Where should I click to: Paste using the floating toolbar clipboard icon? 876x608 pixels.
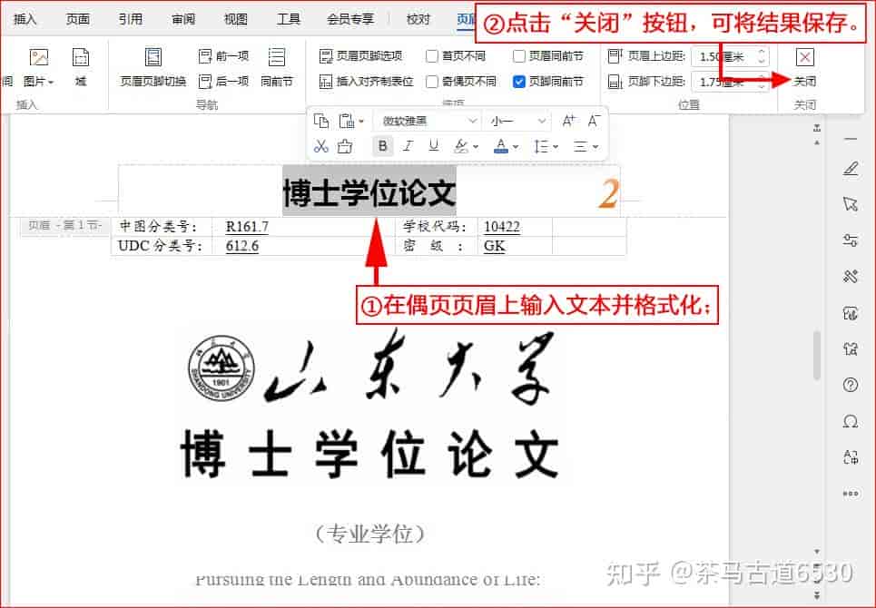(347, 121)
